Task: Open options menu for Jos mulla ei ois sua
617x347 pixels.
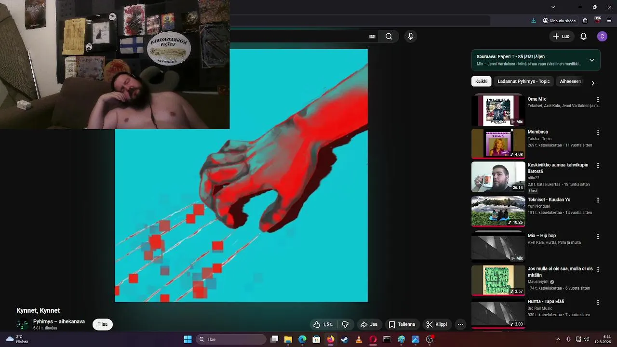Action: pyautogui.click(x=598, y=269)
